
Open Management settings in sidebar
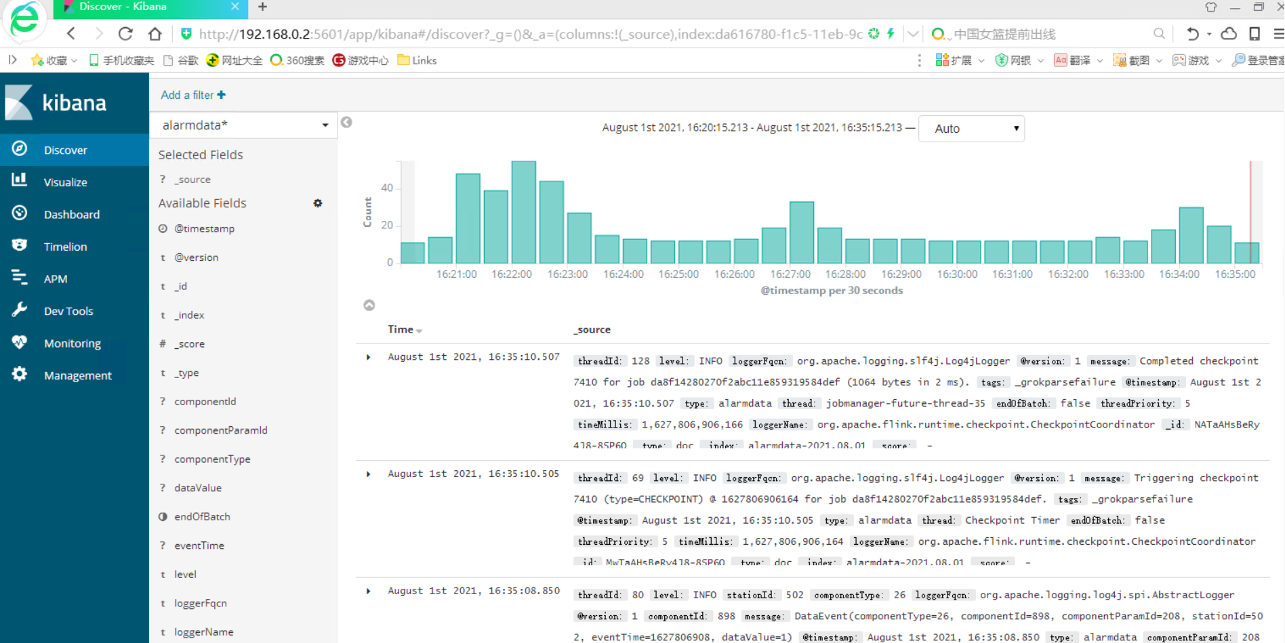74,375
